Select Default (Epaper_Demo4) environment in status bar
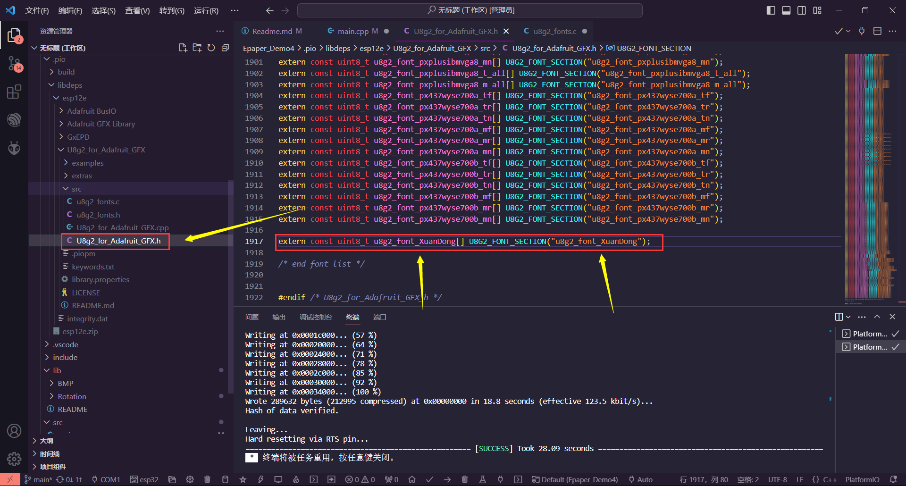The height and width of the screenshot is (486, 906). click(575, 479)
